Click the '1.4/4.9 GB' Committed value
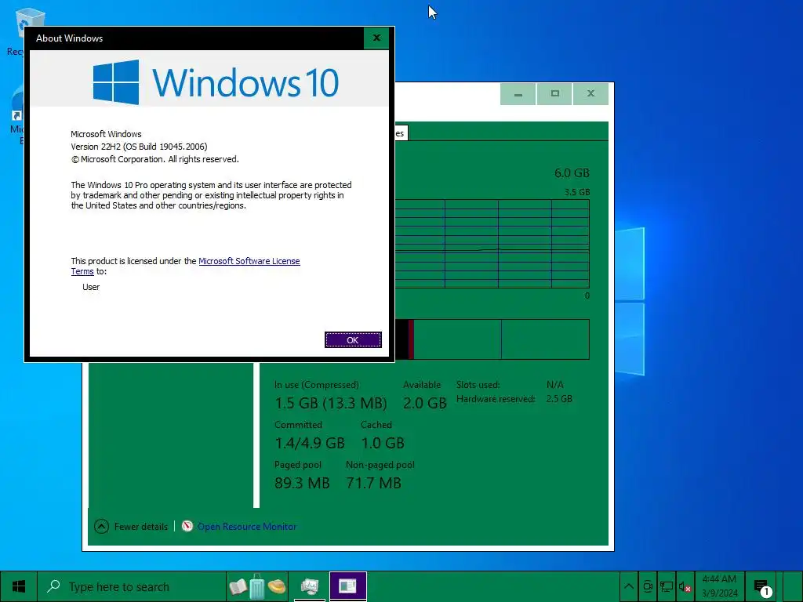The height and width of the screenshot is (602, 803). click(309, 443)
